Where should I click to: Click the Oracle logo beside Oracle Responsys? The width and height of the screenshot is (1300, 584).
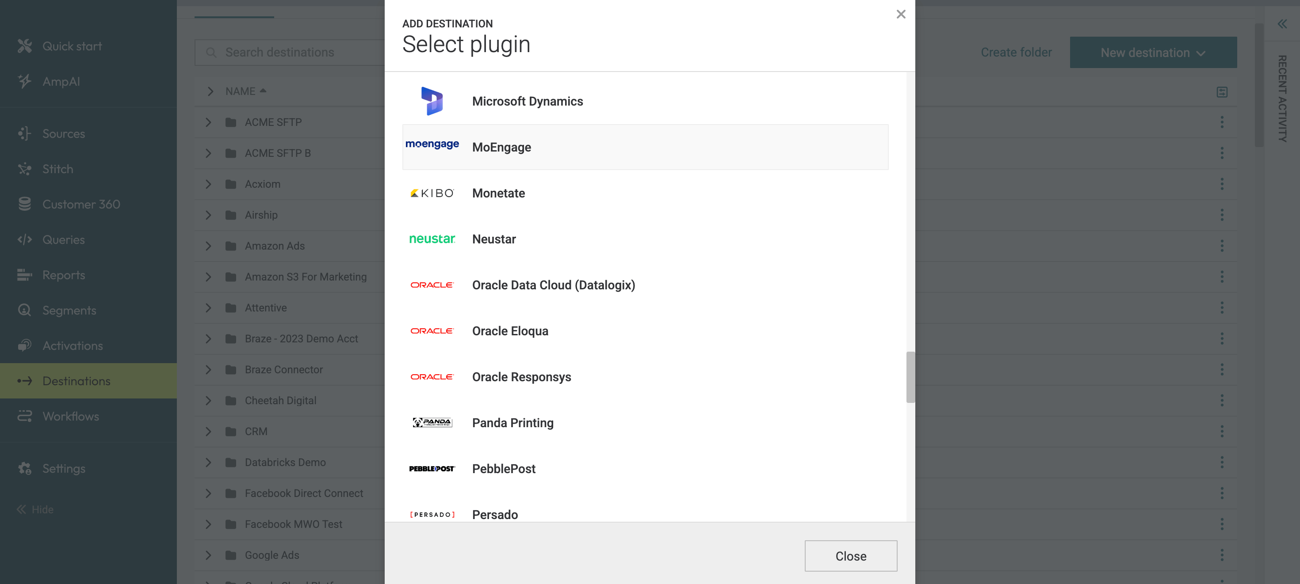[x=432, y=377]
